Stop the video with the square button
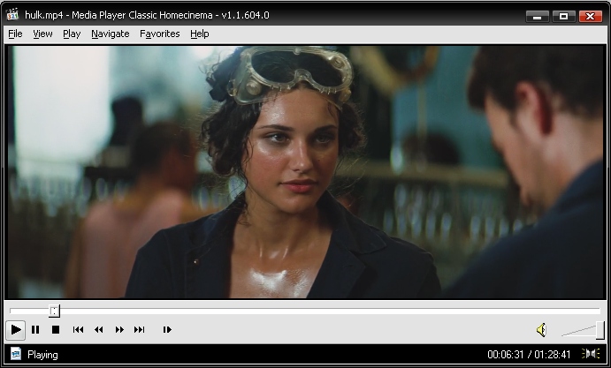Viewport: 611px width, 368px height. [55, 330]
